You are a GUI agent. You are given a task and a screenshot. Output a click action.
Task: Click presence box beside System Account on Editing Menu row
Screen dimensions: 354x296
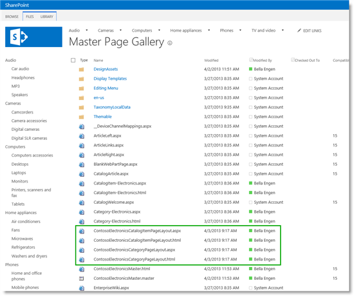pyautogui.click(x=250, y=88)
